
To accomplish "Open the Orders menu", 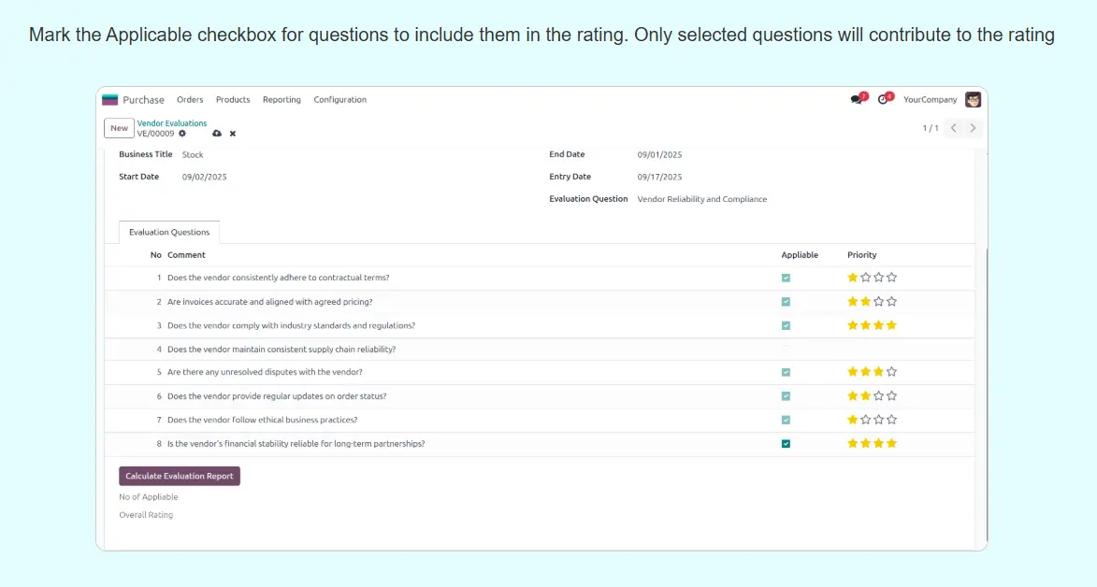I will click(x=190, y=100).
